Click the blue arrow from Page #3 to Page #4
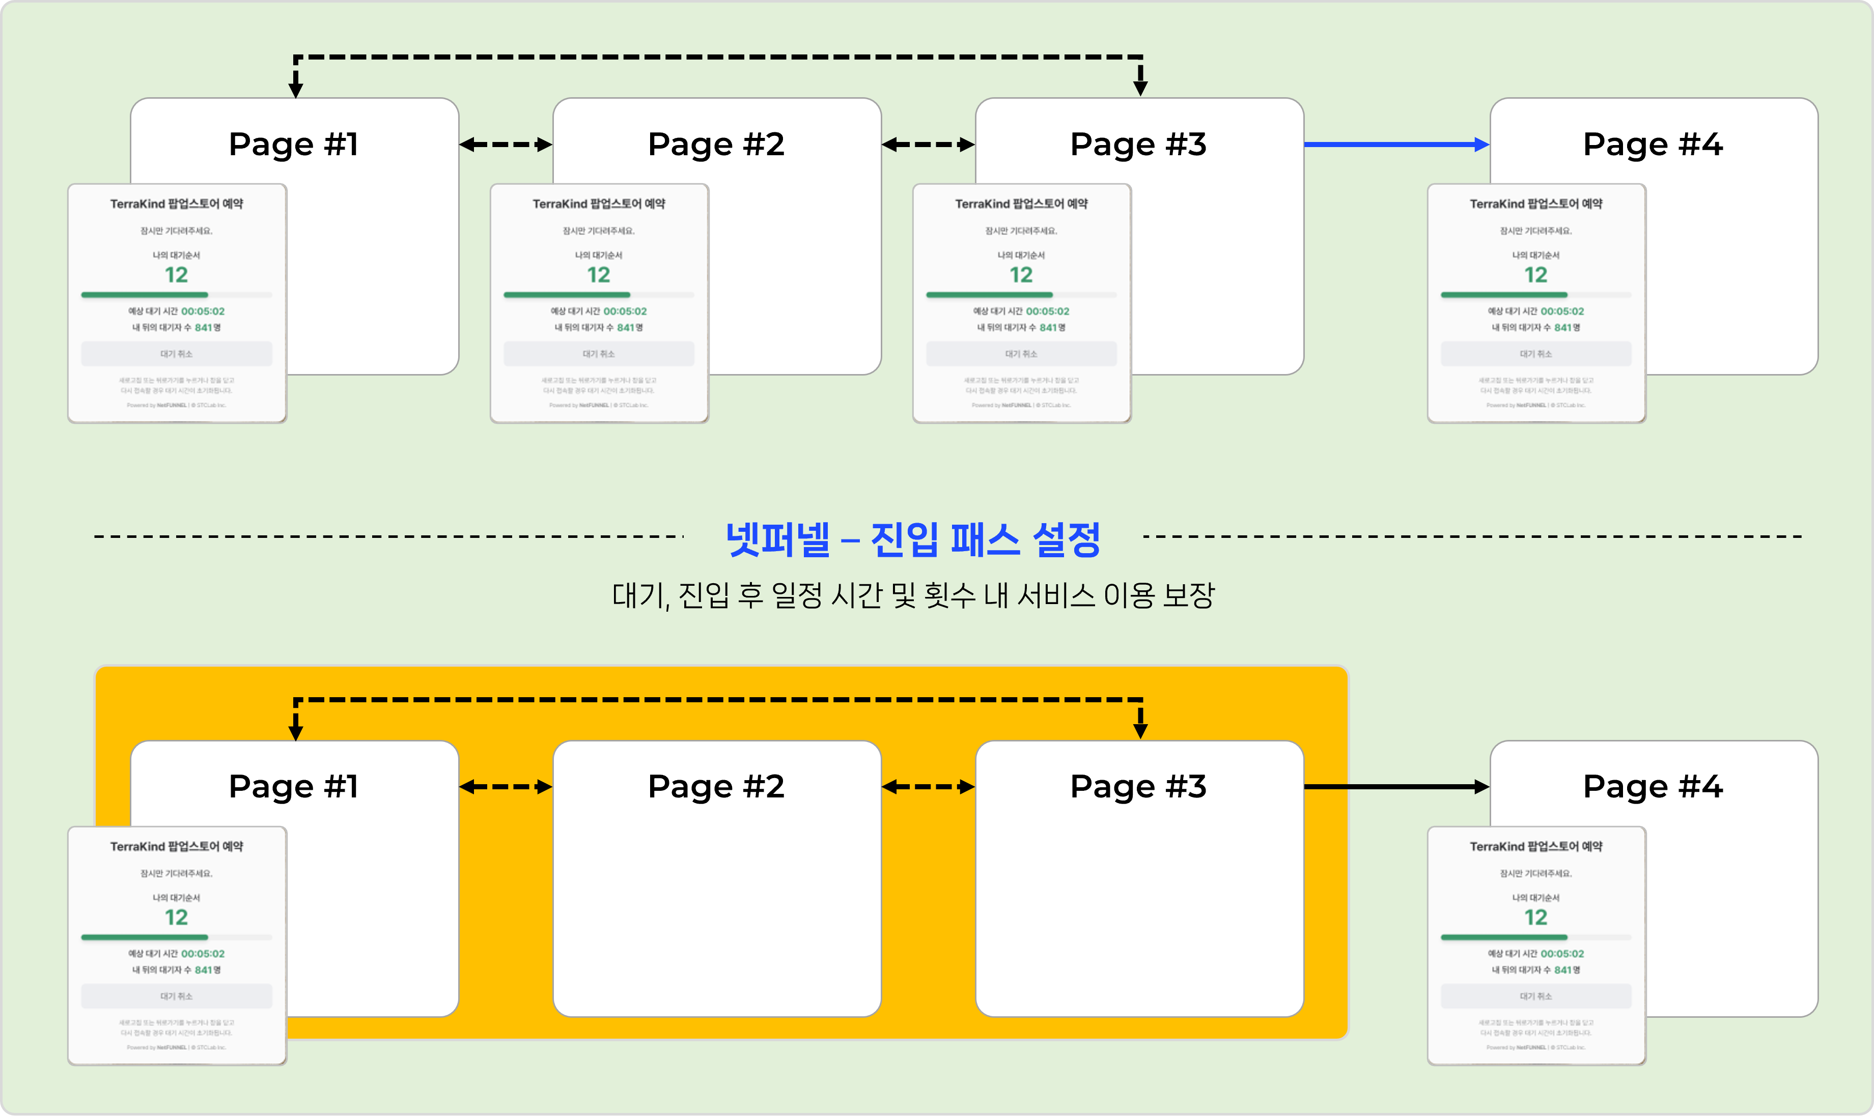The height and width of the screenshot is (1116, 1874). 1395,144
